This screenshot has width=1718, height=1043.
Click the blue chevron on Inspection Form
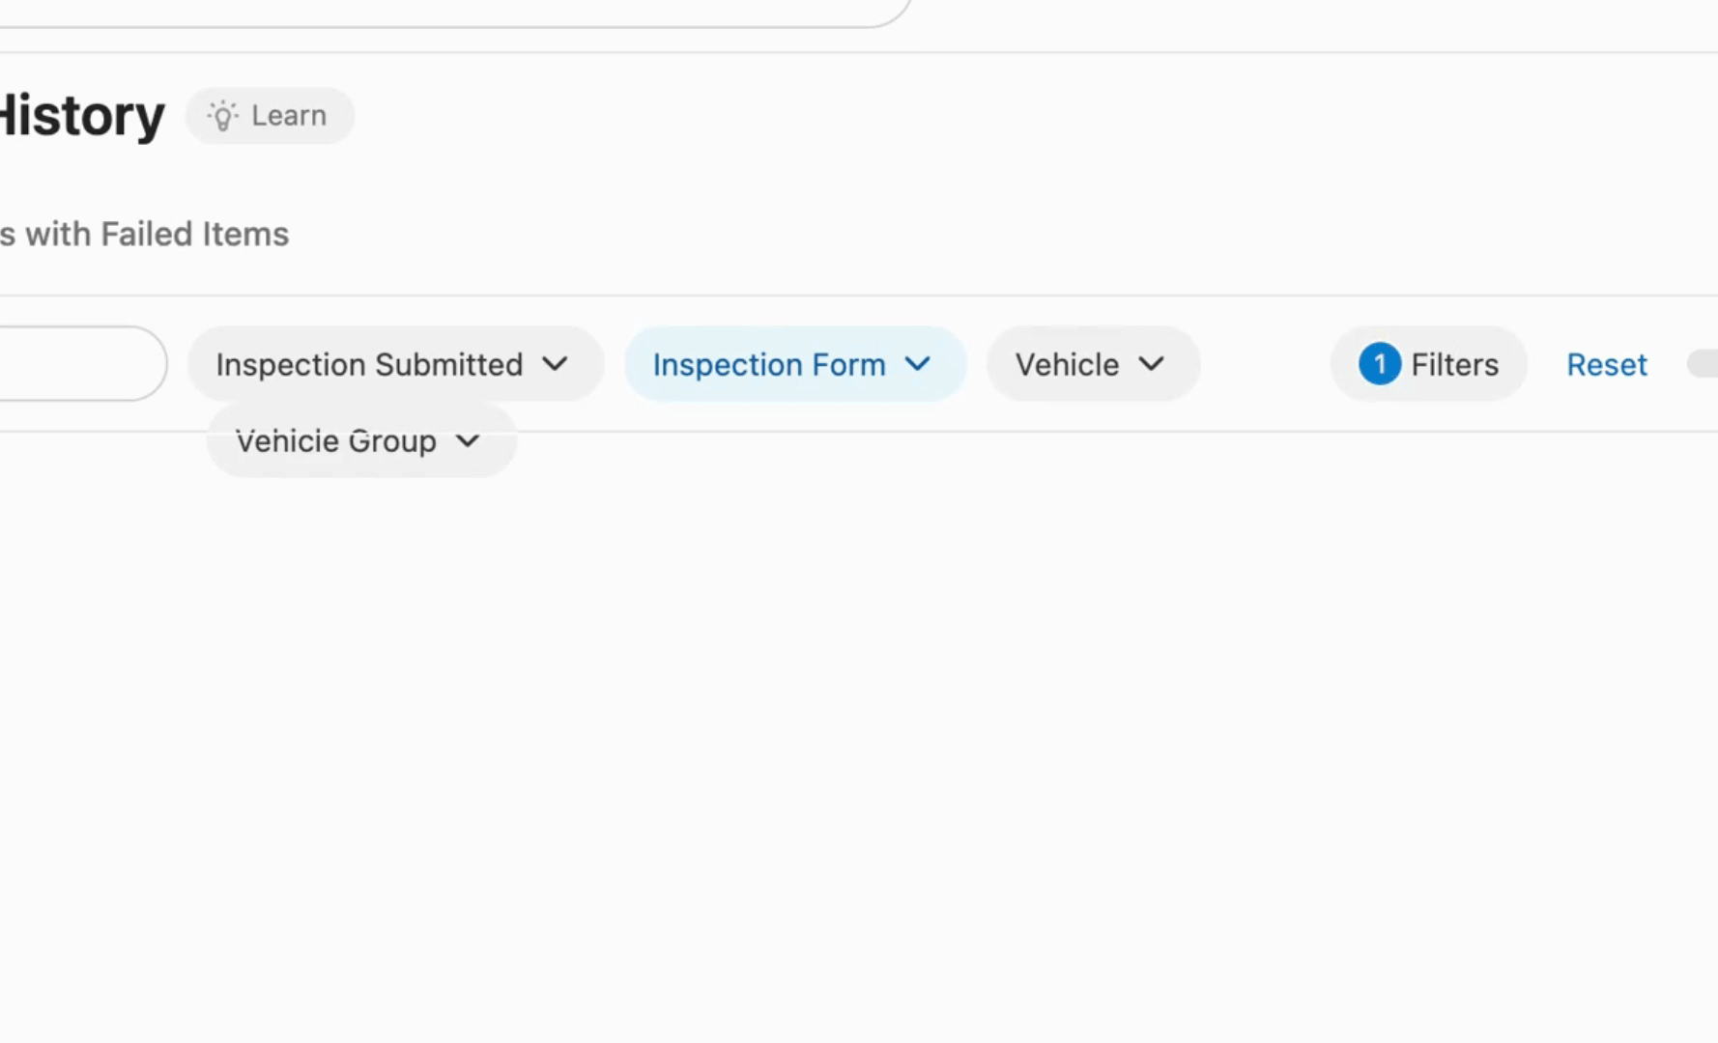pyautogui.click(x=917, y=364)
